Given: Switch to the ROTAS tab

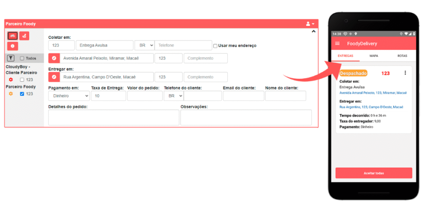Looking at the screenshot, I should pos(402,56).
